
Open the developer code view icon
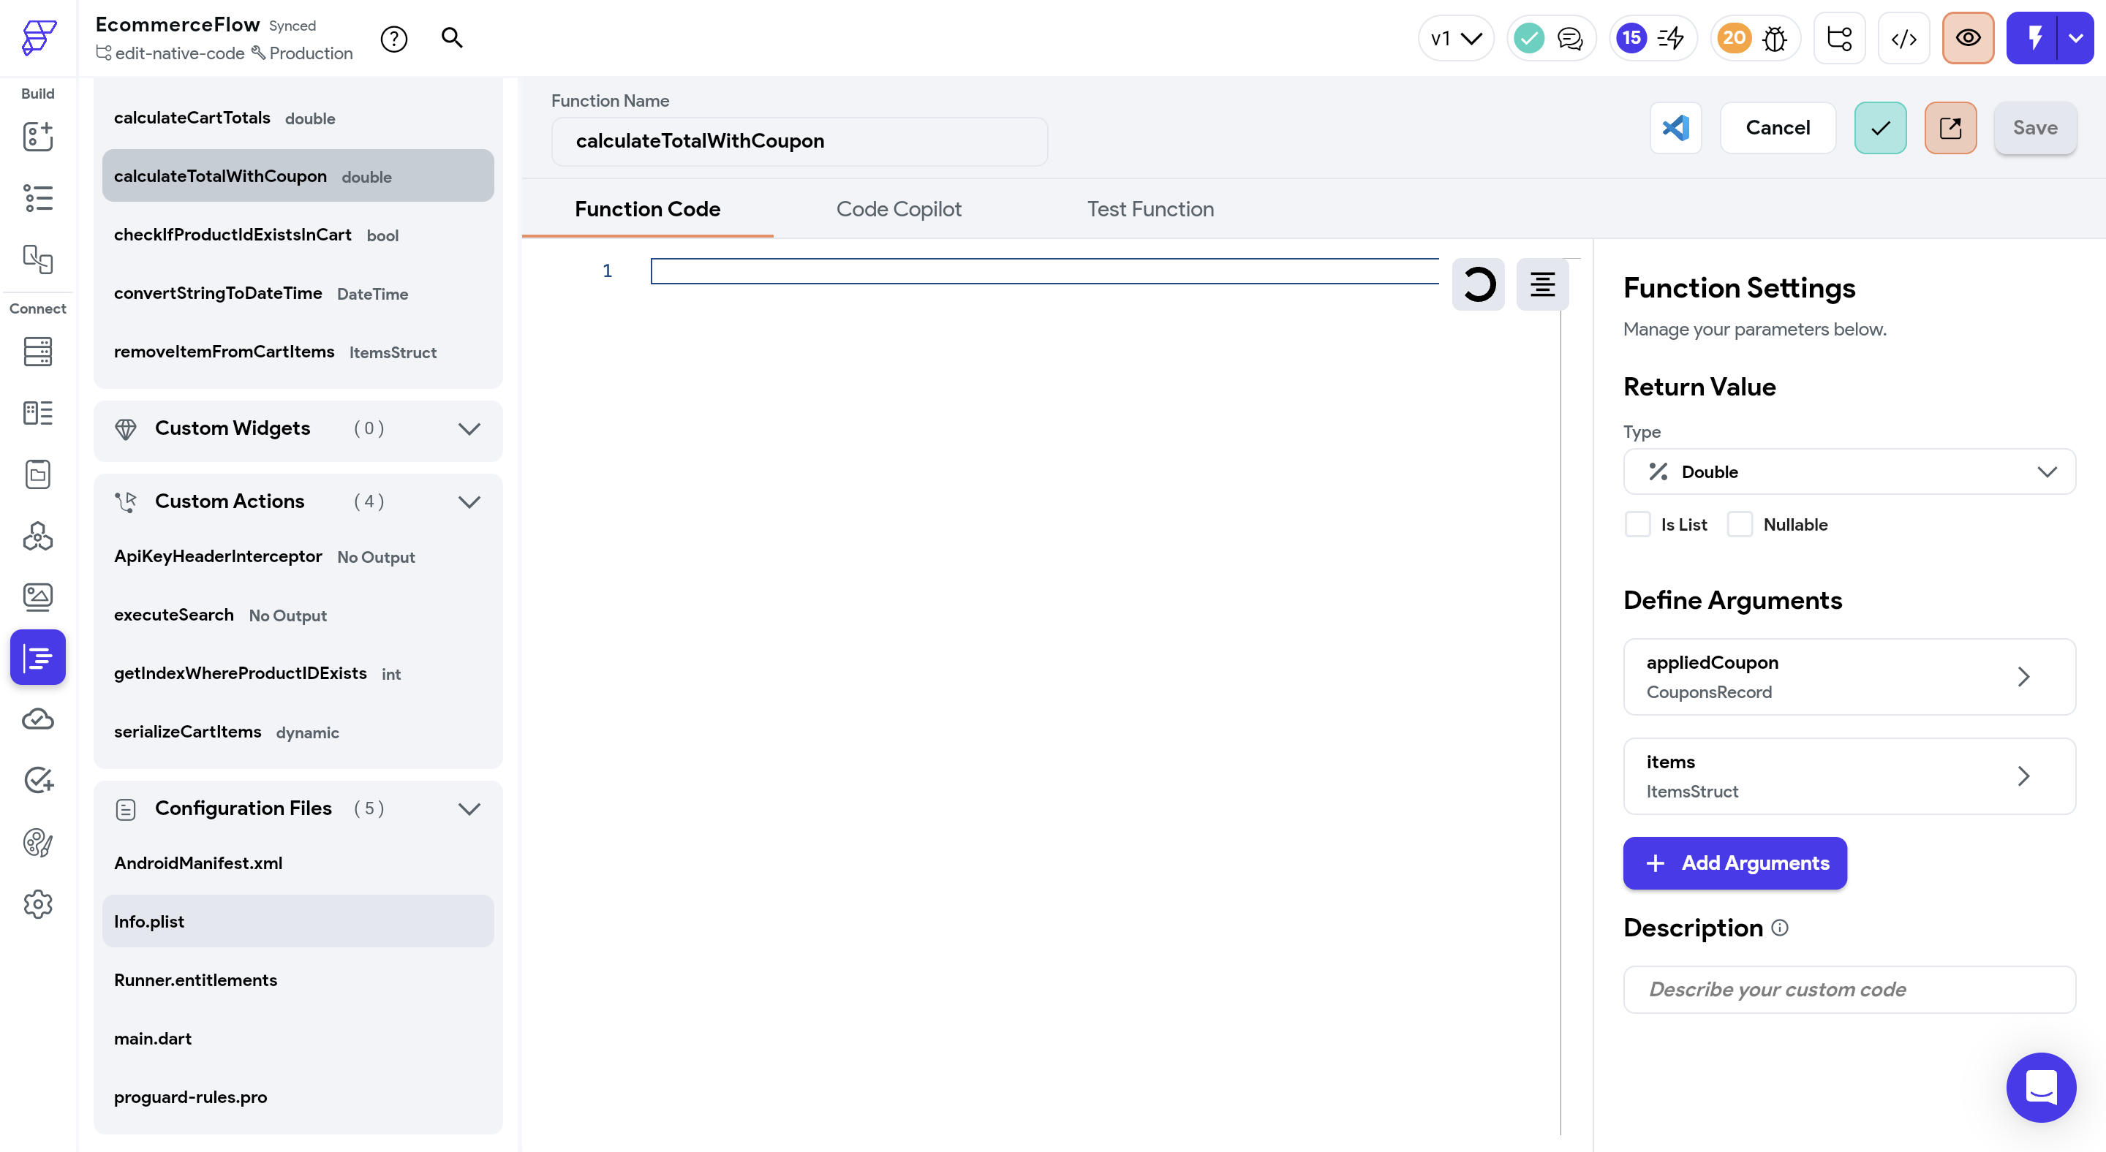(1904, 37)
